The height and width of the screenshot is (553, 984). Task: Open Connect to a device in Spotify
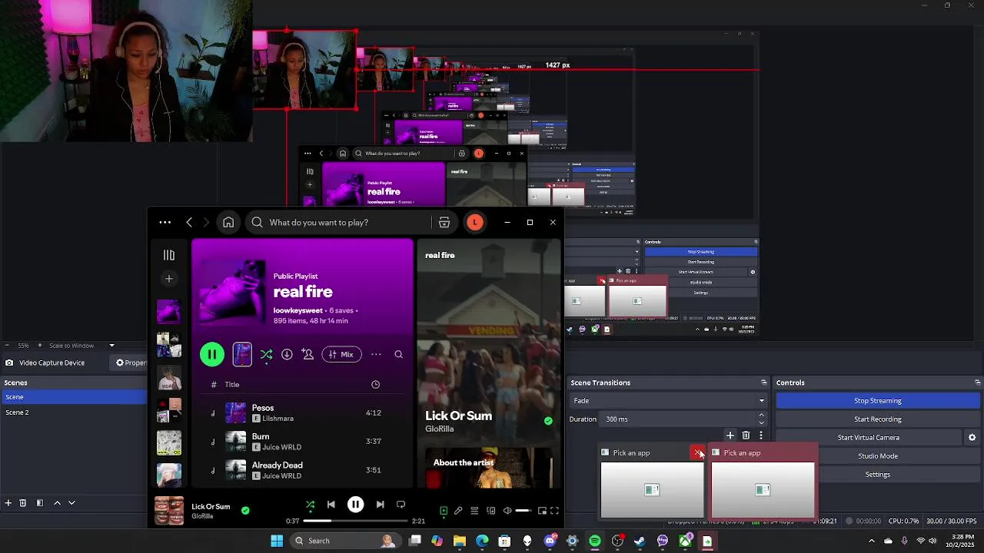click(490, 511)
